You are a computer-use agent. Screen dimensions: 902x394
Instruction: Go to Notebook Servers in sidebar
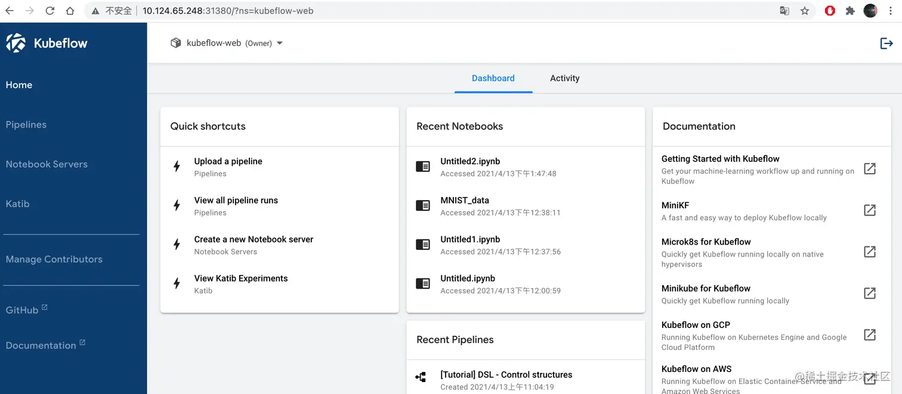click(47, 164)
